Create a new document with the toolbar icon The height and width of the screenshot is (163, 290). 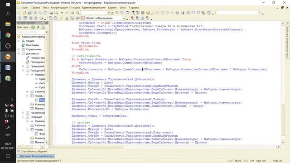pyautogui.click(x=20, y=13)
